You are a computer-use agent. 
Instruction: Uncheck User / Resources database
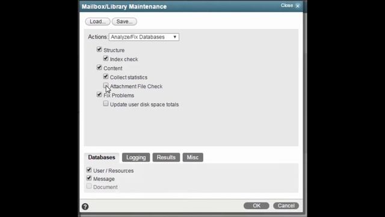[x=89, y=170]
